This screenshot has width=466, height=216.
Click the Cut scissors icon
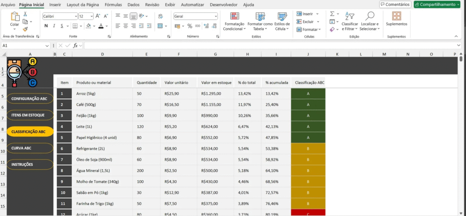[25, 14]
